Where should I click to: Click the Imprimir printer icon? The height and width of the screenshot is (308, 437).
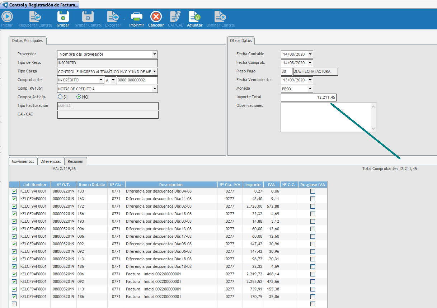pyautogui.click(x=136, y=17)
